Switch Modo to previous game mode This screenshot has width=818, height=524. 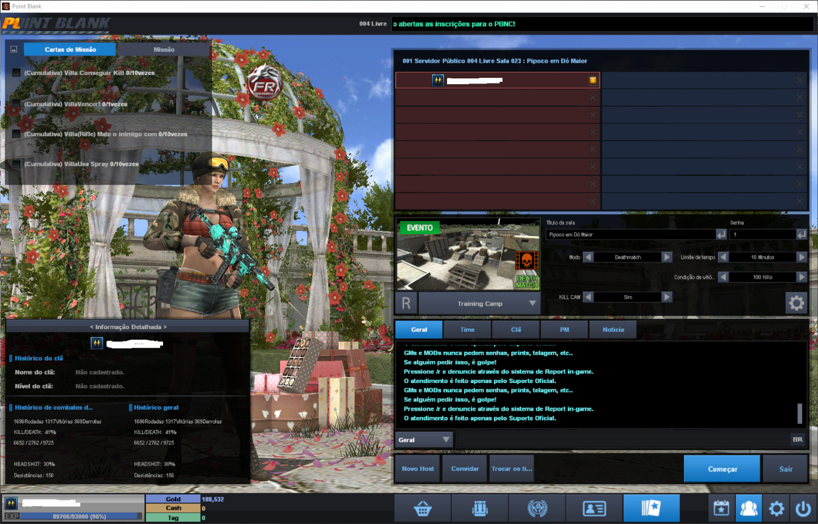coord(589,257)
